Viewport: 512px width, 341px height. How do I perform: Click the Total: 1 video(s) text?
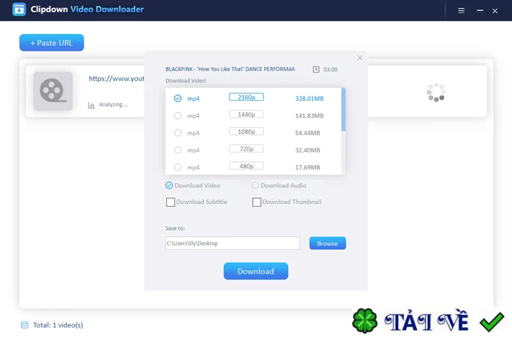click(x=58, y=325)
